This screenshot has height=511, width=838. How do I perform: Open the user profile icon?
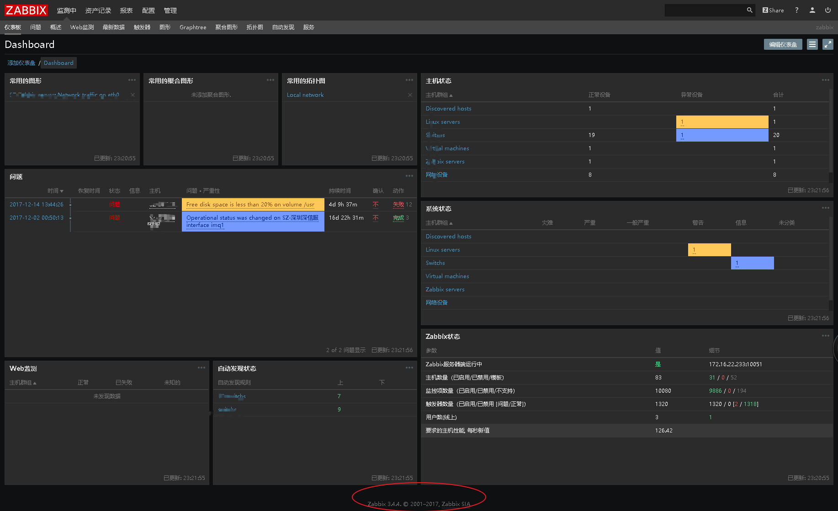[x=812, y=10]
